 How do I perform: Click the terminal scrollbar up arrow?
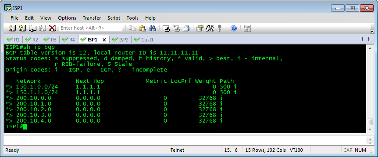(x=370, y=48)
